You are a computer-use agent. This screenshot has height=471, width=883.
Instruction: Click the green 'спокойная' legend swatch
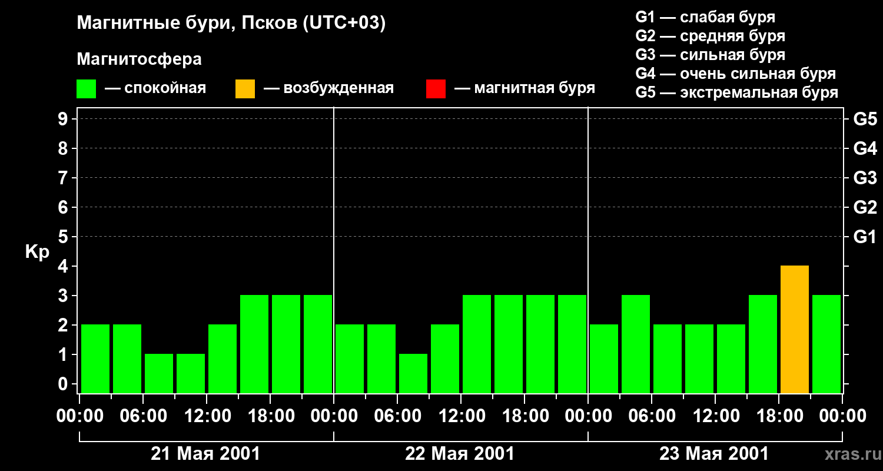point(86,89)
